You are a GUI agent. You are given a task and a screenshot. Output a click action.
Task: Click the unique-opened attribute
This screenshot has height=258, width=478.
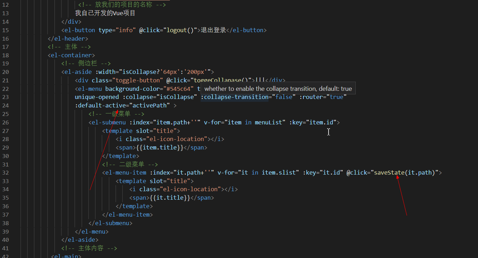pos(97,97)
